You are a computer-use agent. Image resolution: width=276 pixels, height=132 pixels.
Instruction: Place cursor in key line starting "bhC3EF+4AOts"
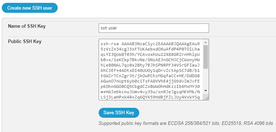[x=150, y=71]
